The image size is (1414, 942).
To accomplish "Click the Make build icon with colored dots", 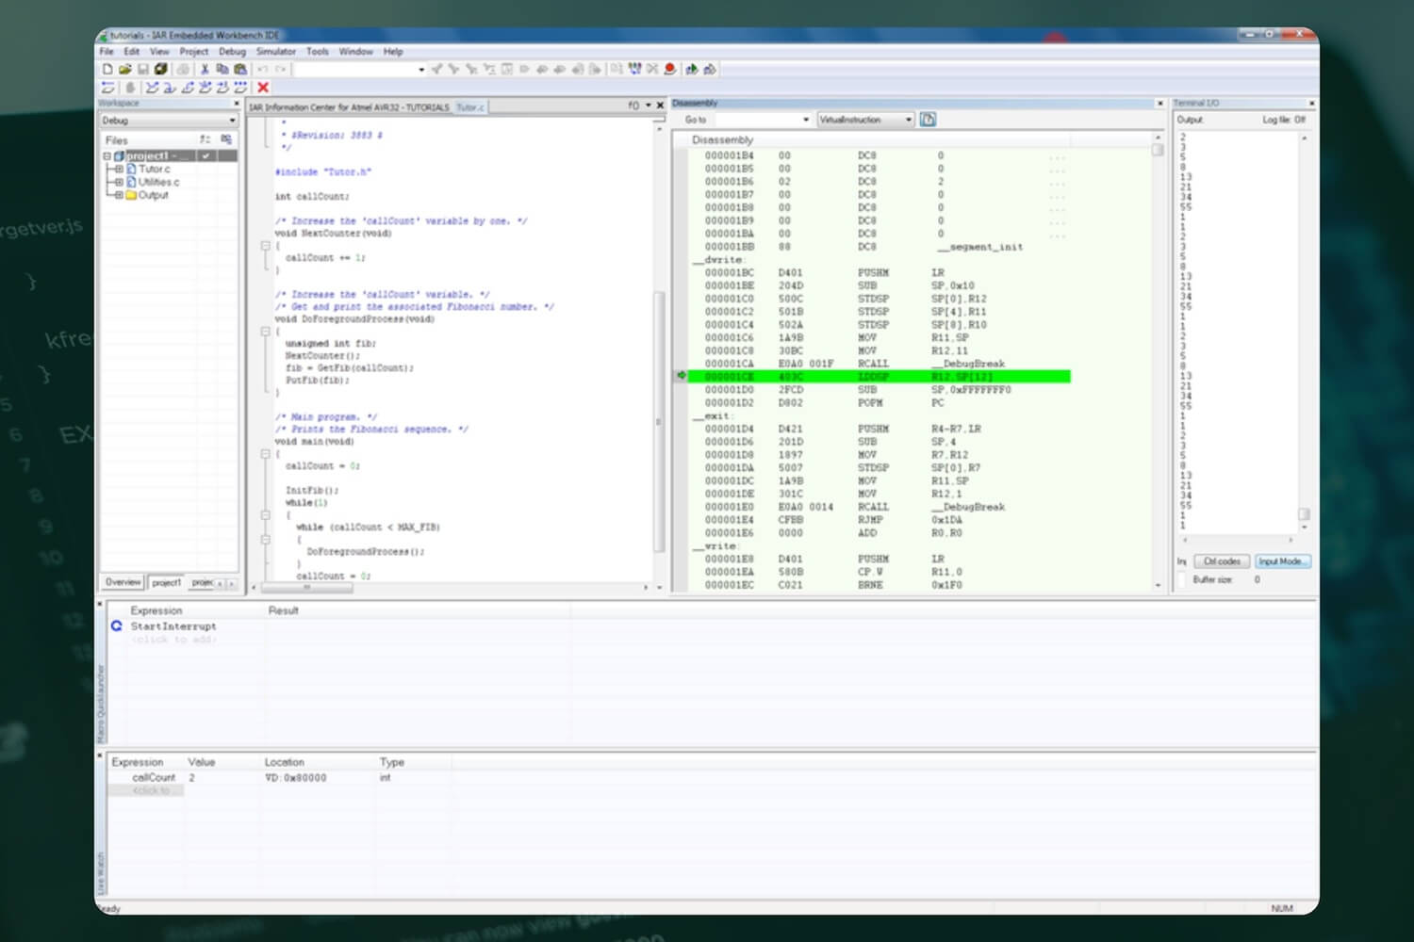I will pos(634,69).
